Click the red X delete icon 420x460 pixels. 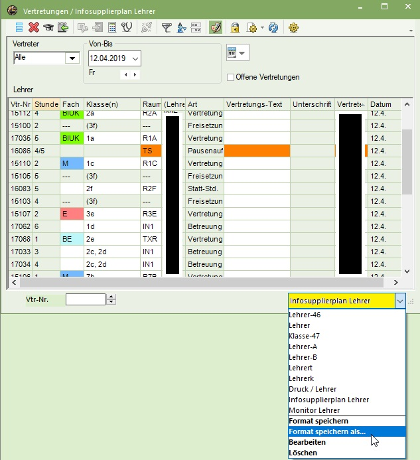(34, 27)
